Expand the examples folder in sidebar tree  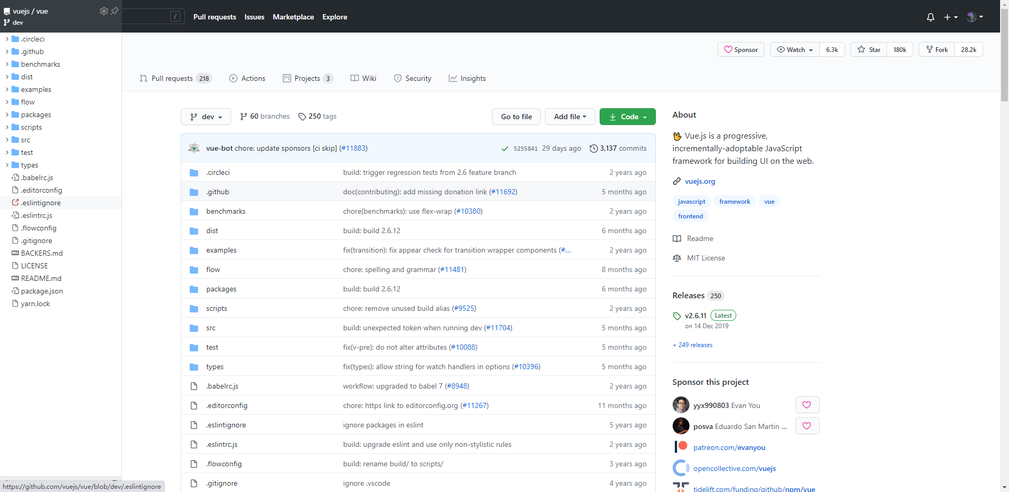point(7,89)
